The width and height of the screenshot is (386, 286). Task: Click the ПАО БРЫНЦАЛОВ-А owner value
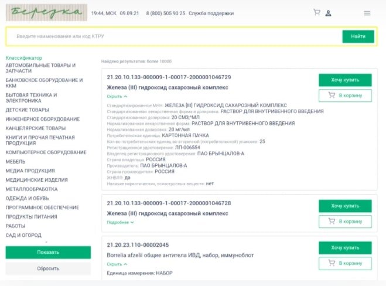[221, 154]
